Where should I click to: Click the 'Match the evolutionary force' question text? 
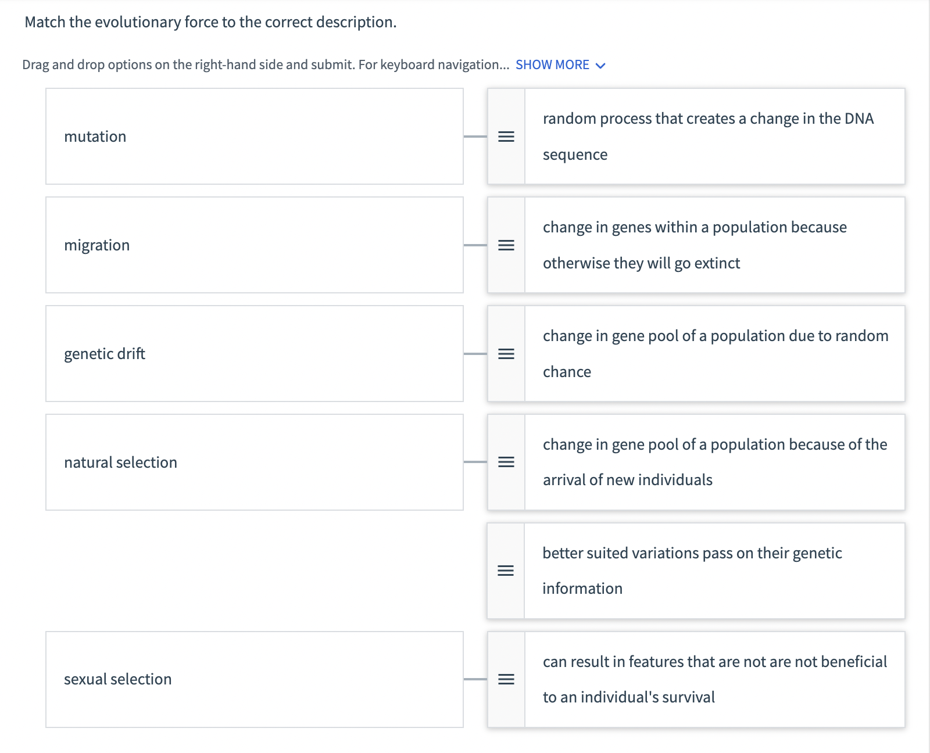coord(210,22)
